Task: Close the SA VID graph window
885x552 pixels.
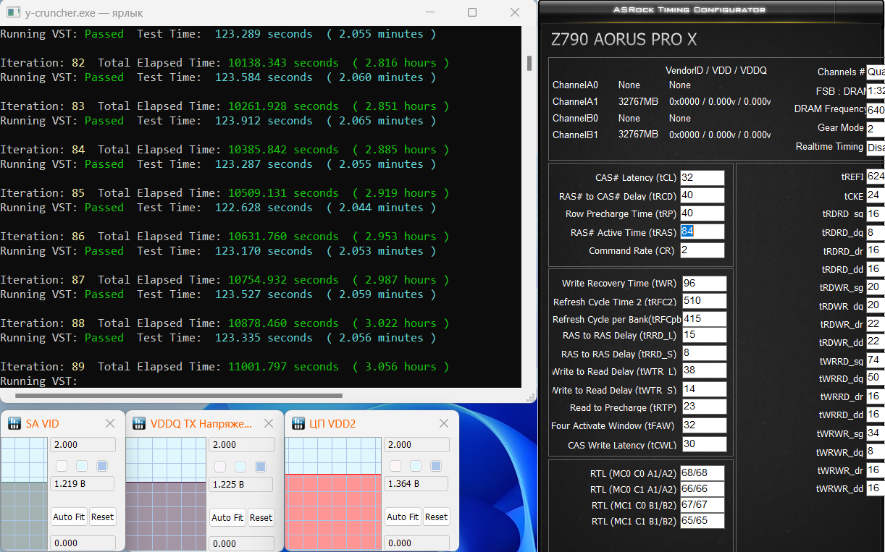Action: [x=110, y=424]
